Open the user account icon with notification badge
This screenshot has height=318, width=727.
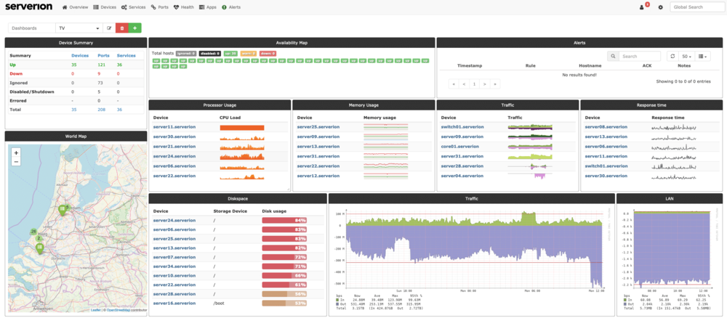point(643,7)
